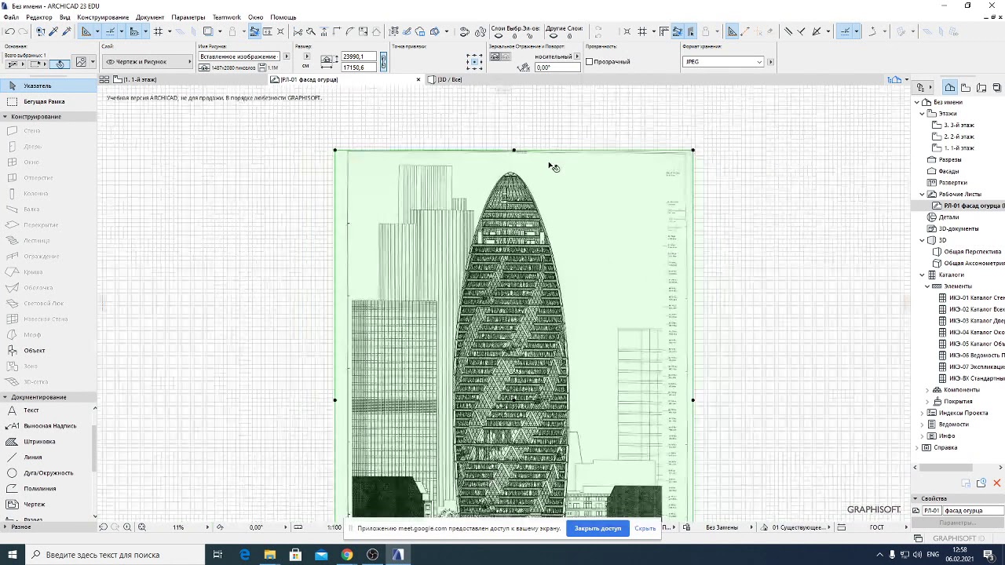Open the Teamwork menu
Image resolution: width=1005 pixels, height=565 pixels.
(x=227, y=17)
